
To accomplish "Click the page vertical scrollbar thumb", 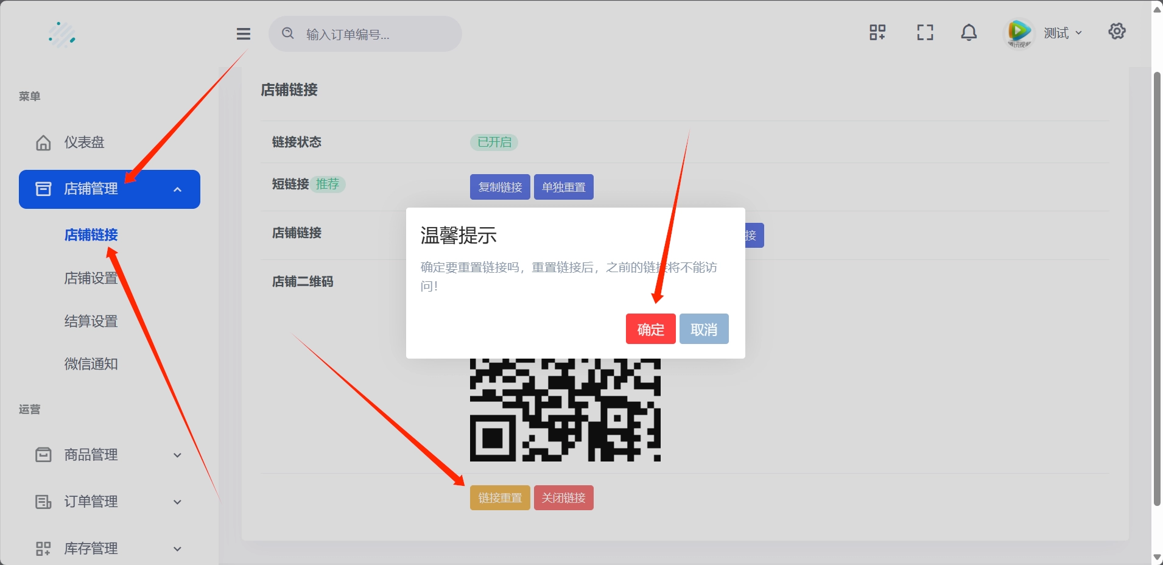I will click(1157, 289).
